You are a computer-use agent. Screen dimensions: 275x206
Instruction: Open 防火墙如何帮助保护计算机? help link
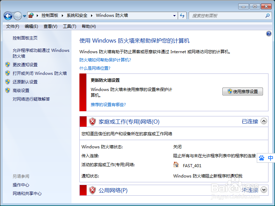click(105, 60)
